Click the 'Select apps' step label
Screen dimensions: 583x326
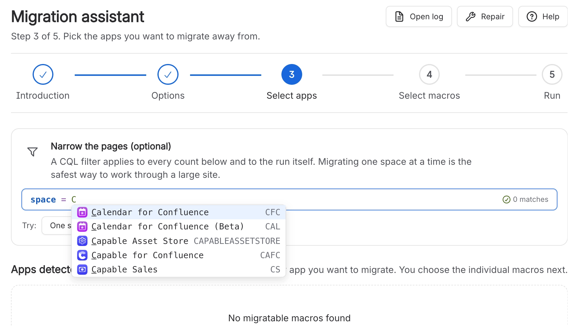coord(292,95)
